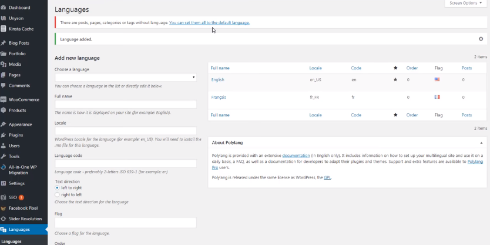Image resolution: width=490 pixels, height=245 pixels.
Task: Open the WooCommerce menu
Action: click(x=24, y=99)
